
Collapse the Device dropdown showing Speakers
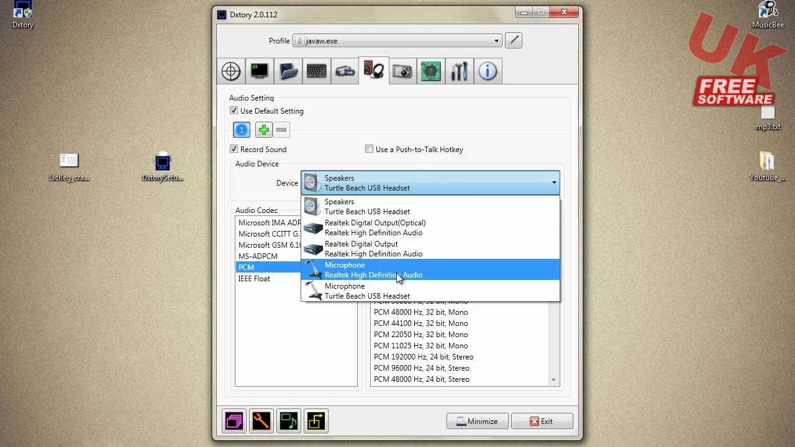(430, 183)
